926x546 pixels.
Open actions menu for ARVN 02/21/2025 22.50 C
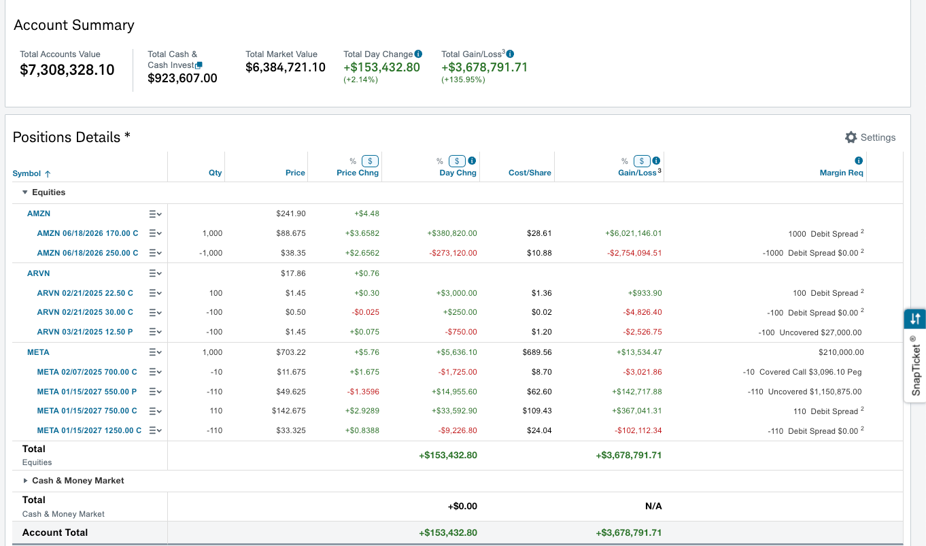(x=156, y=293)
